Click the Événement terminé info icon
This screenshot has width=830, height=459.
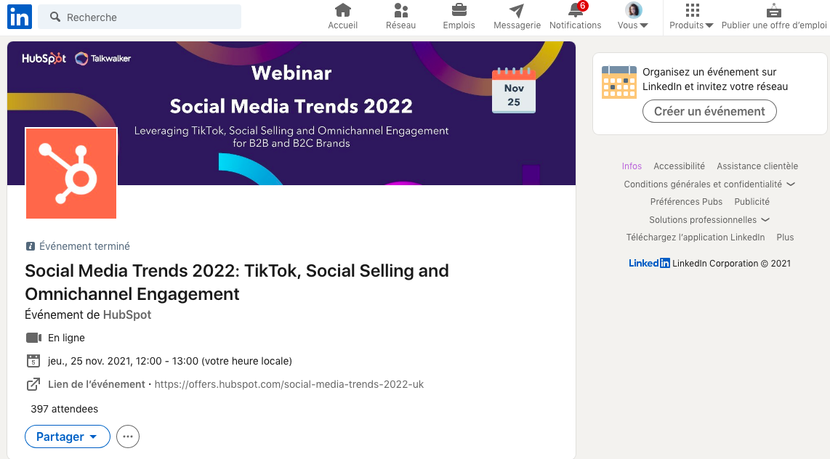tap(31, 246)
